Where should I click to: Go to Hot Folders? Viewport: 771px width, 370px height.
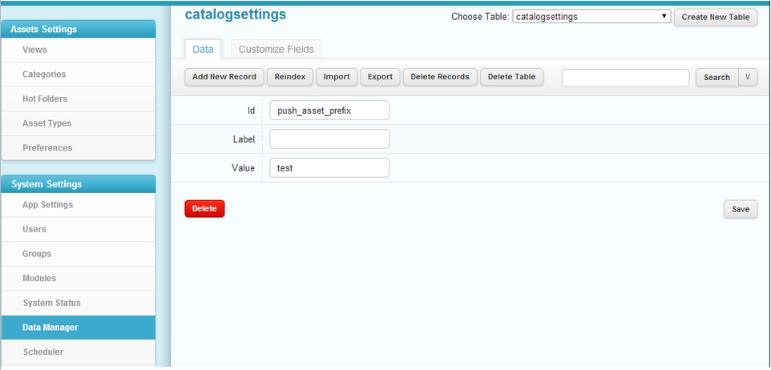pos(79,99)
